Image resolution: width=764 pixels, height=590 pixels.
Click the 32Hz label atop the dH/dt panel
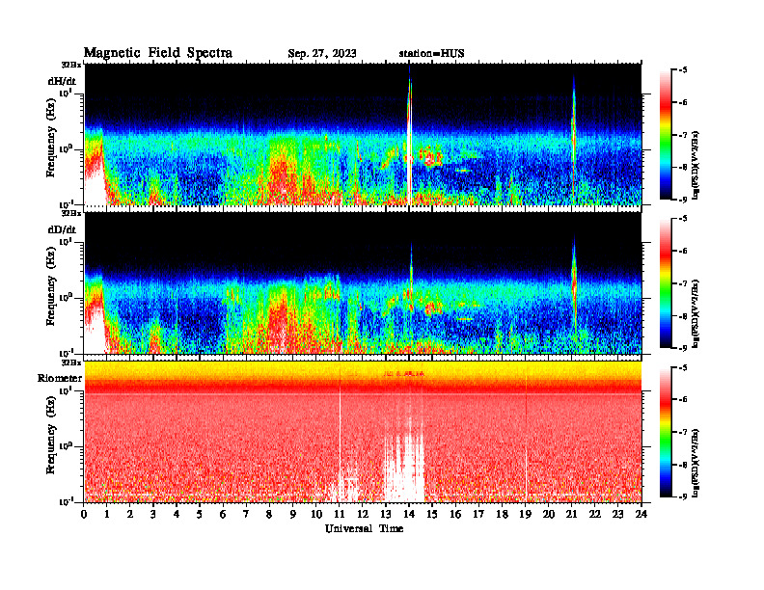pyautogui.click(x=71, y=65)
